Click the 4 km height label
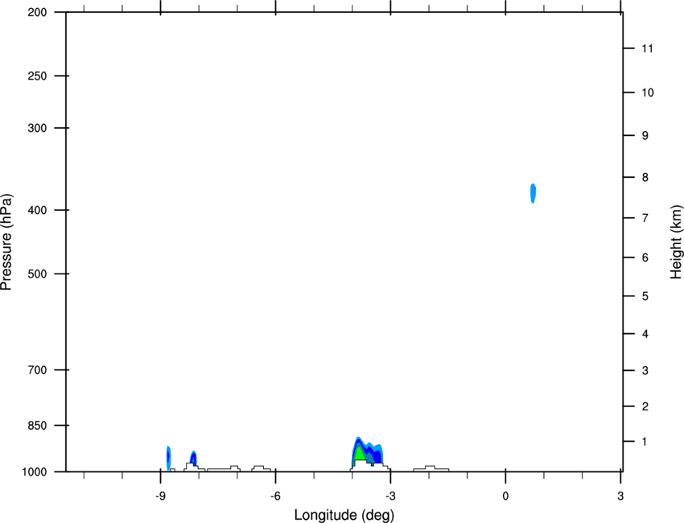Viewport: 684px width, 523px height. [x=645, y=334]
